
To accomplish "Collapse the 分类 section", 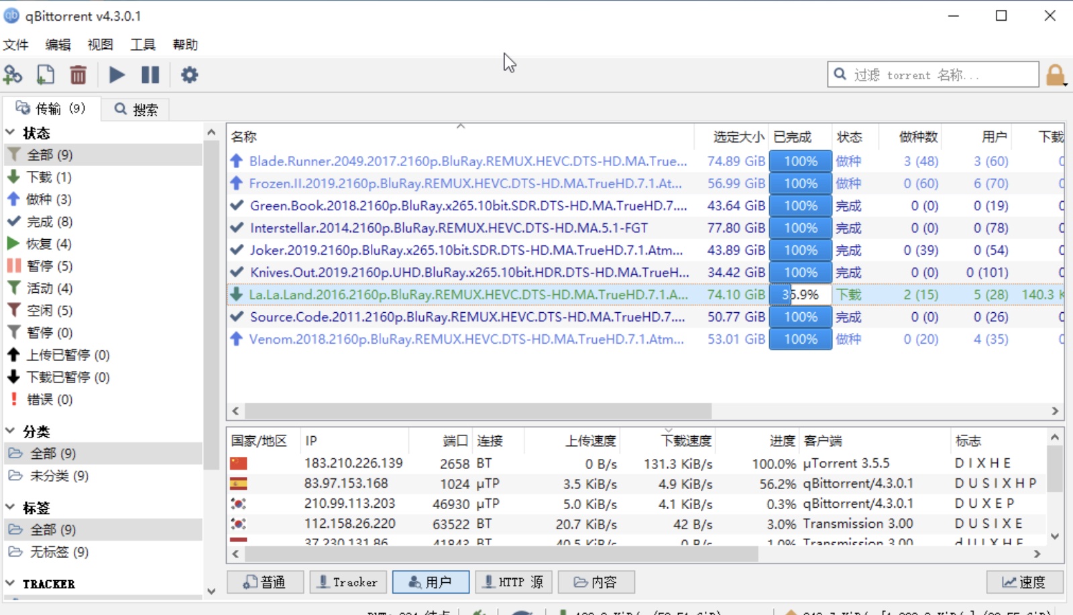I will [10, 431].
